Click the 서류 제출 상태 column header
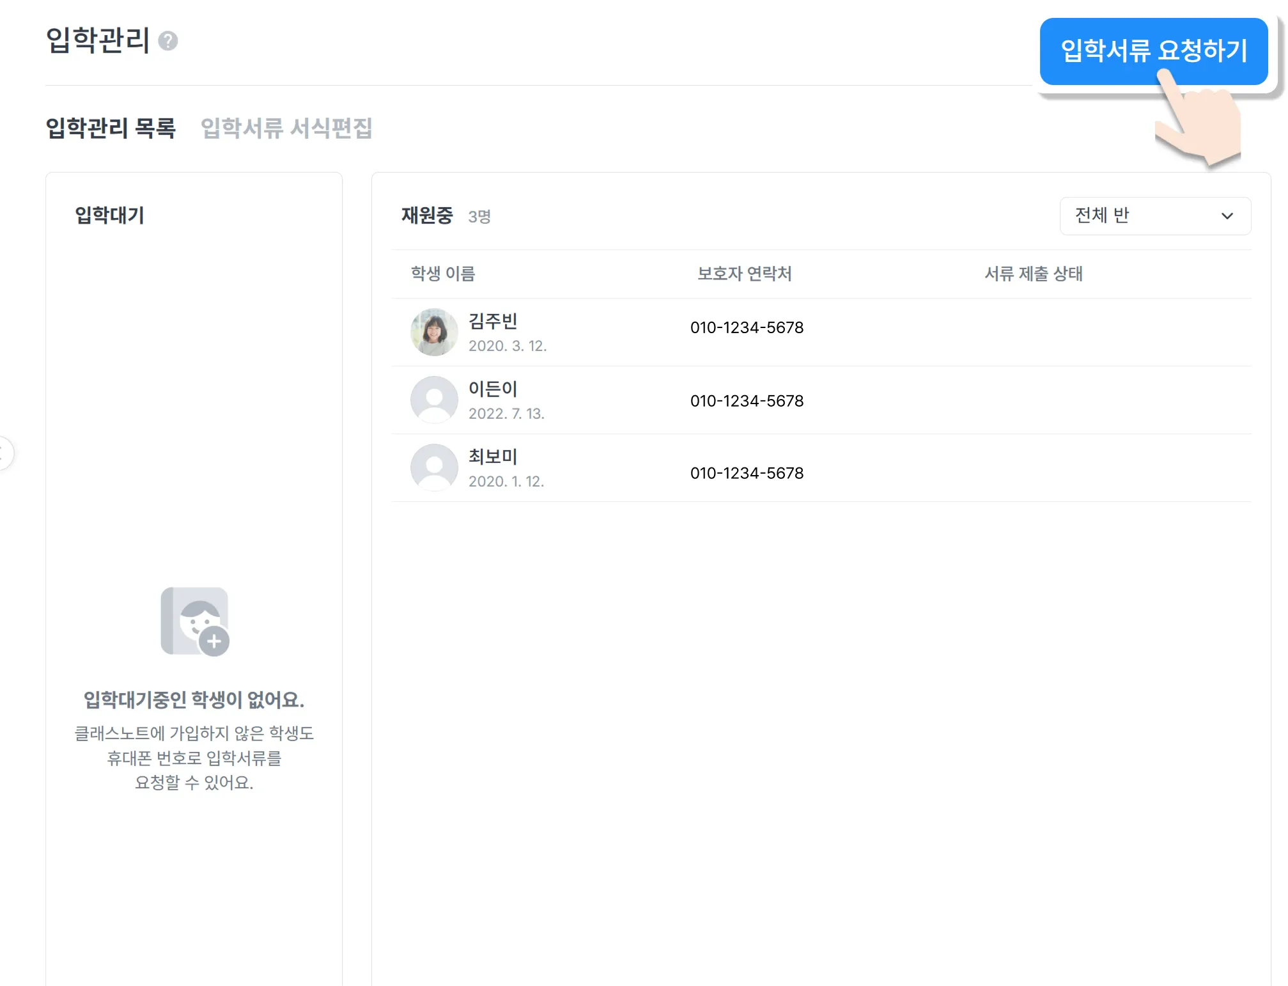The width and height of the screenshot is (1288, 986). 1033,274
